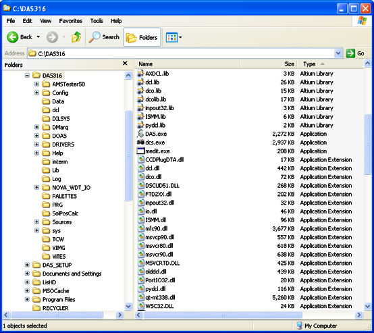Click folder tree scroll-down arrow
Viewport: 374px width, 333px height.
point(128,306)
